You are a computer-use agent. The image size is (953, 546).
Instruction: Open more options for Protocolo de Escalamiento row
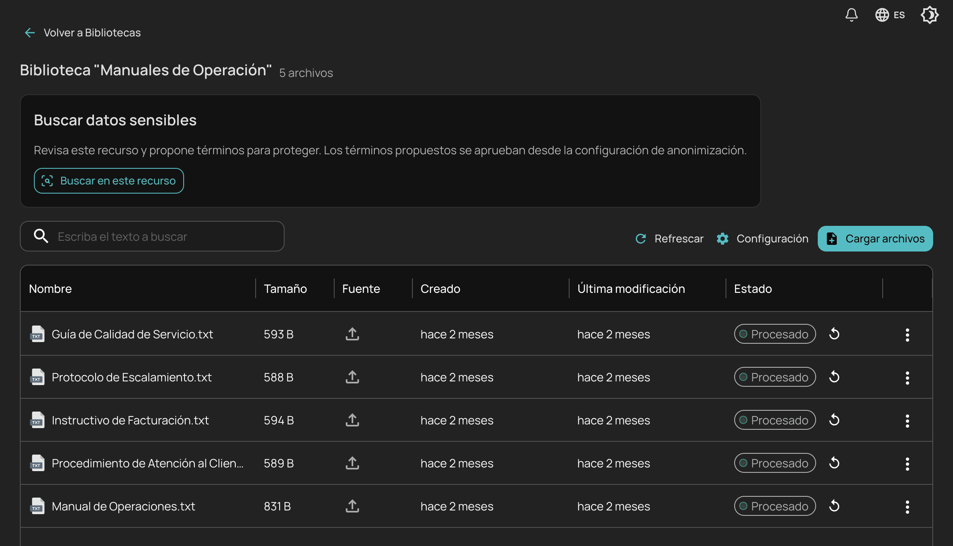click(x=907, y=378)
